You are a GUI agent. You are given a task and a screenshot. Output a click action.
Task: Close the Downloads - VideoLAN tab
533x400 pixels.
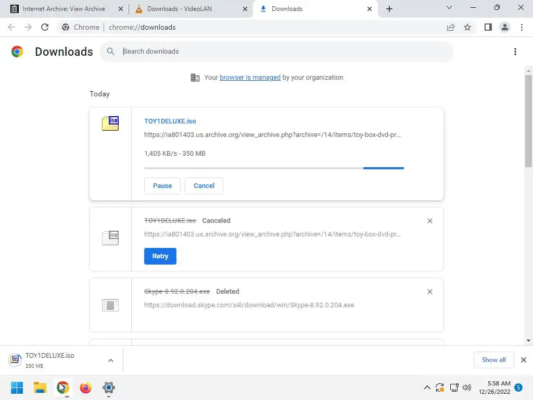[245, 9]
